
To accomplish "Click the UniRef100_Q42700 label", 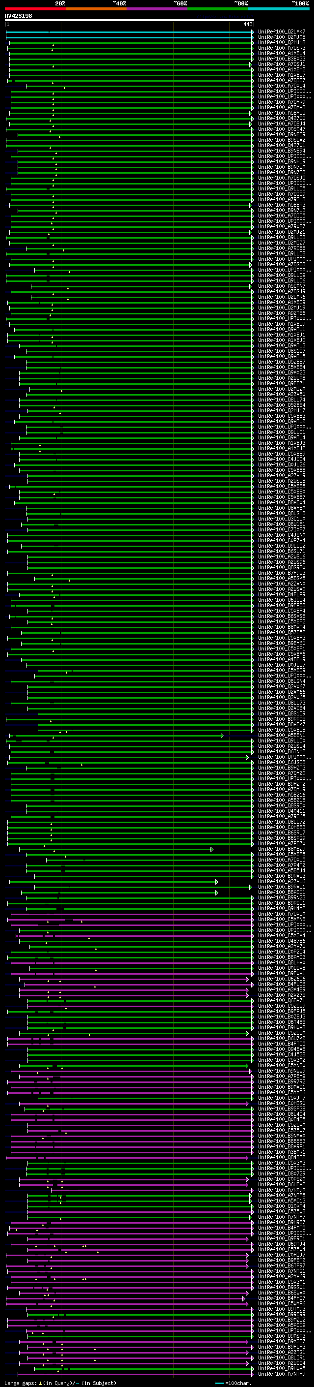I will (x=282, y=119).
